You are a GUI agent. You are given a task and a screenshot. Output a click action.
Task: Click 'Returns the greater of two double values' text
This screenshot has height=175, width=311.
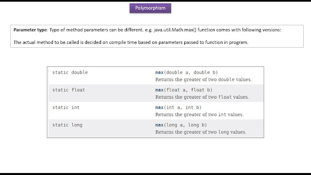pyautogui.click(x=204, y=80)
